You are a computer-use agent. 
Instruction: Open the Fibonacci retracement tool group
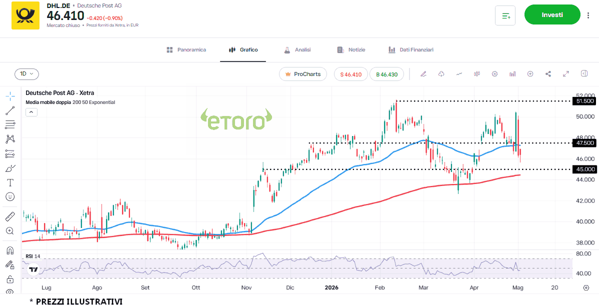pyautogui.click(x=10, y=124)
